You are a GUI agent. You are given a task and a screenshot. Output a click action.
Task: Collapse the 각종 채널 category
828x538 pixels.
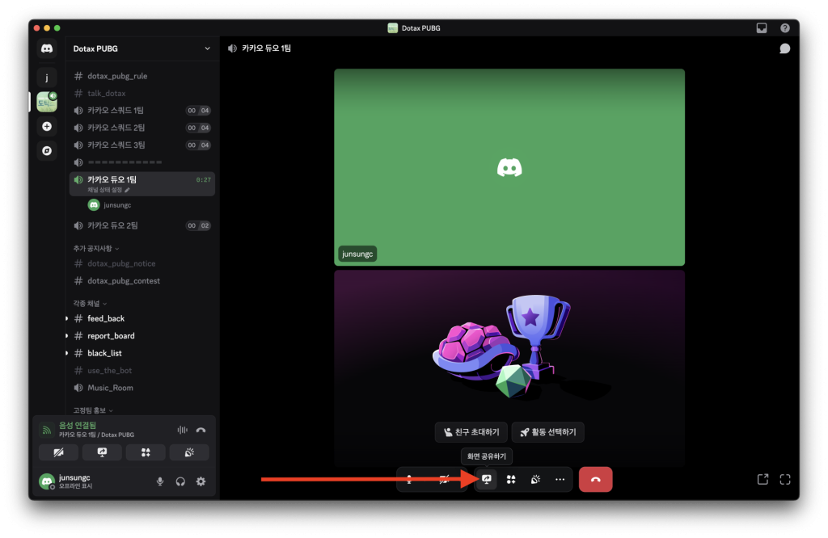tap(92, 303)
